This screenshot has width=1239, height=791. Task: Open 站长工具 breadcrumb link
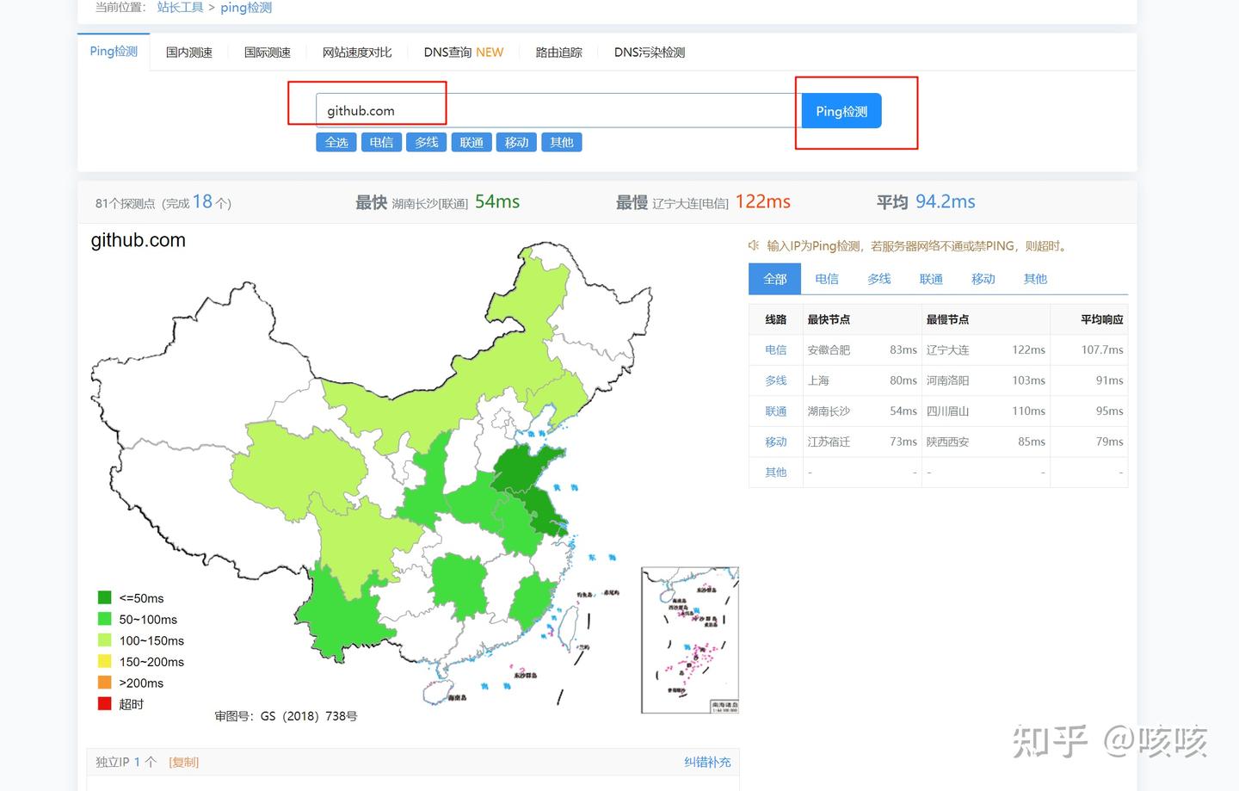click(180, 8)
